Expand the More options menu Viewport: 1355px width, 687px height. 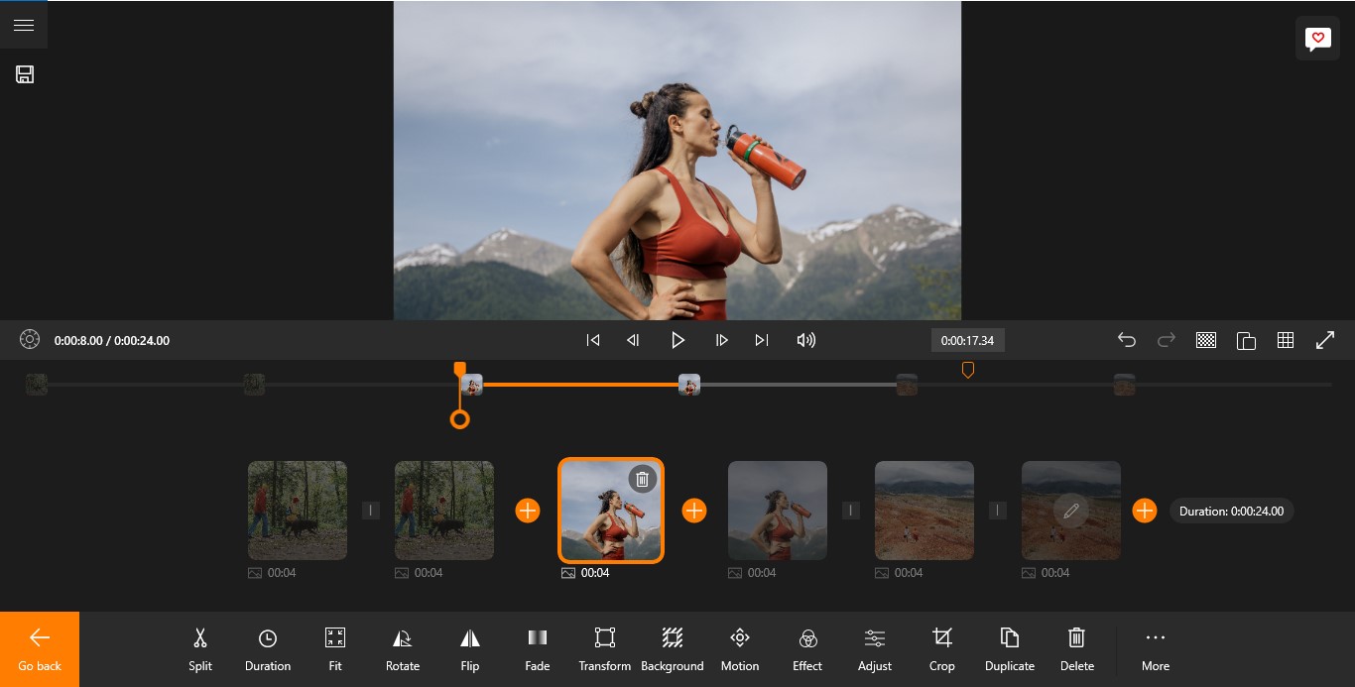coord(1155,649)
